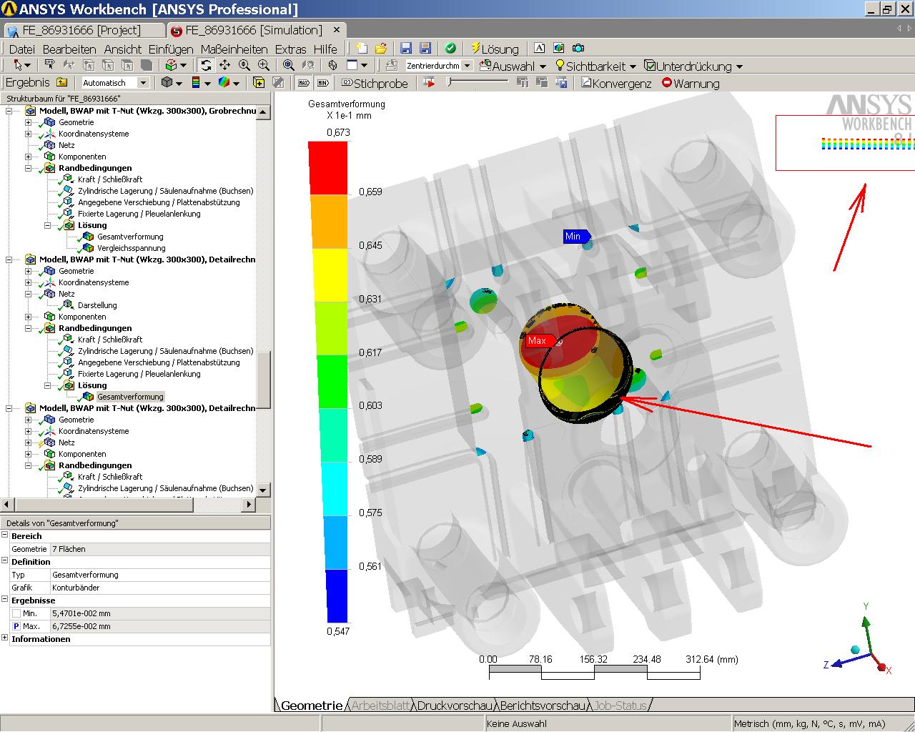Play the result animation

pos(429,83)
